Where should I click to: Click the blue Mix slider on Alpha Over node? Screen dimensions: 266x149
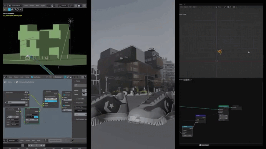[51, 101]
